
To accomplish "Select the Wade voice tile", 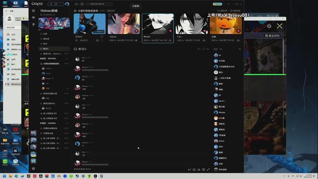I will [158, 28].
